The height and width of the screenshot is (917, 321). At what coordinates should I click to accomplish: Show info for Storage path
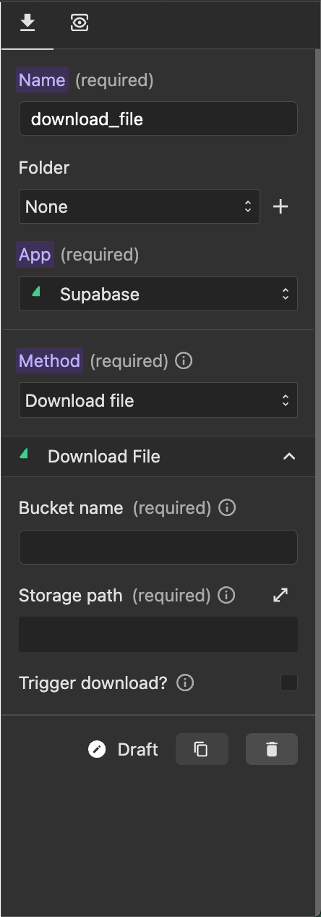click(226, 596)
